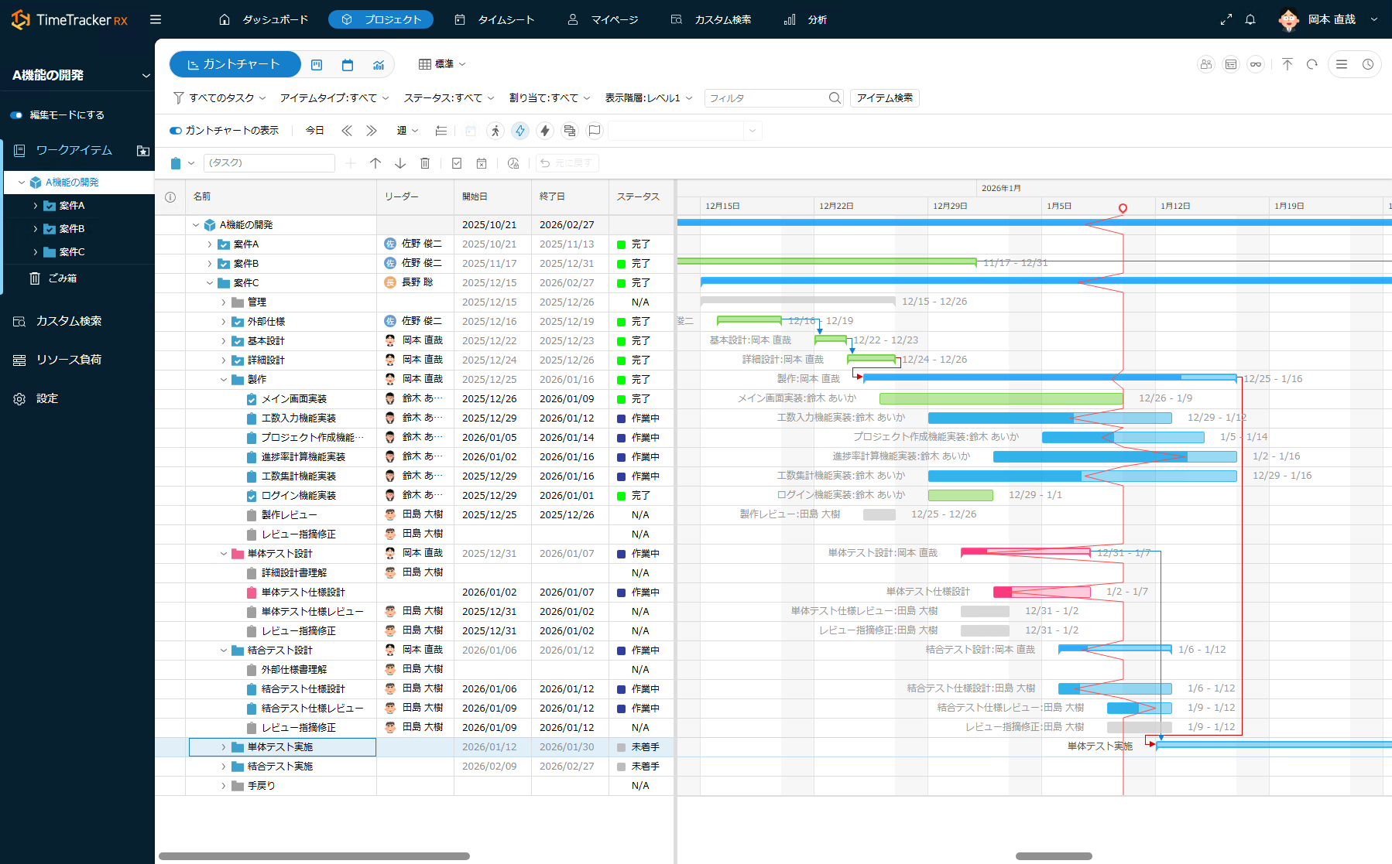This screenshot has height=864, width=1392.
Task: Open the calendar view icon
Action: click(348, 65)
